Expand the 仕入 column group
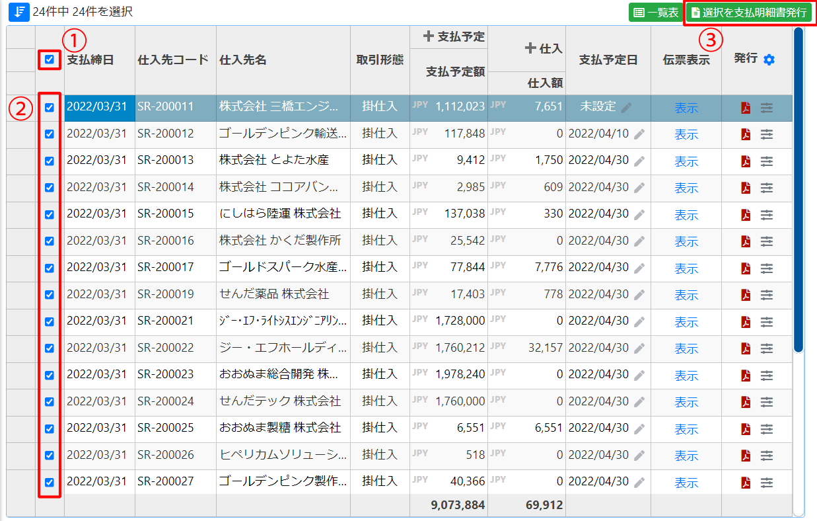The image size is (817, 521). coord(530,48)
